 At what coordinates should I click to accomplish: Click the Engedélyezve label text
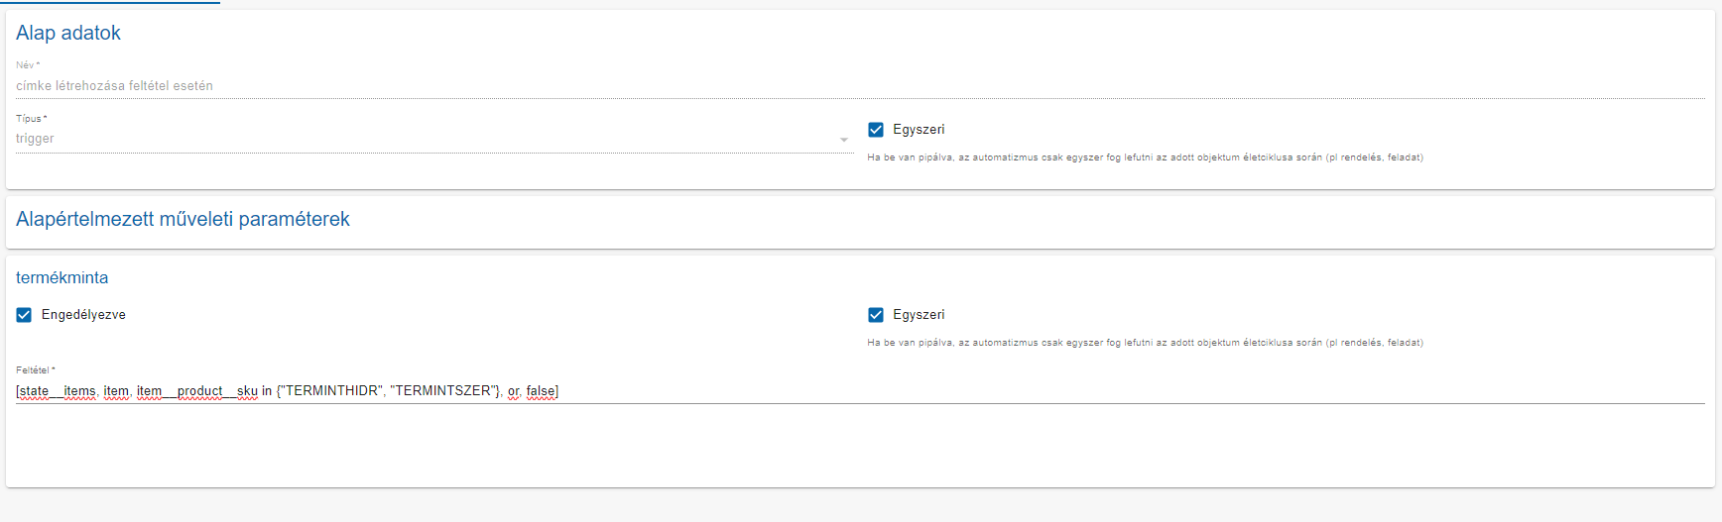[83, 315]
